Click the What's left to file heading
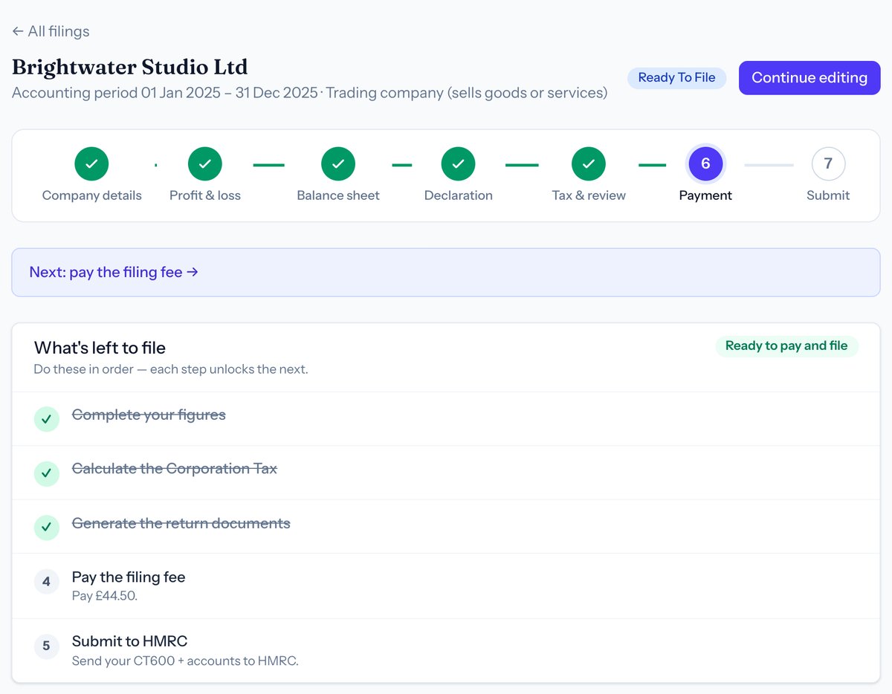The image size is (892, 694). click(100, 348)
